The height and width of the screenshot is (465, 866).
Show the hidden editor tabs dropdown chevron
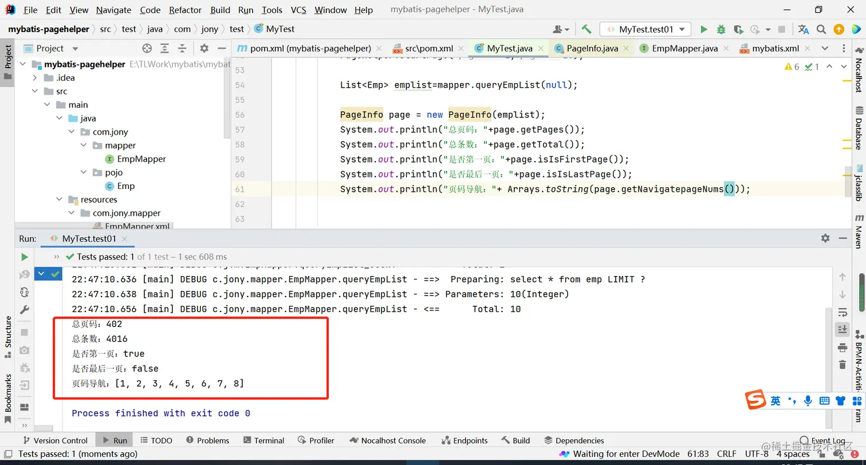click(825, 48)
